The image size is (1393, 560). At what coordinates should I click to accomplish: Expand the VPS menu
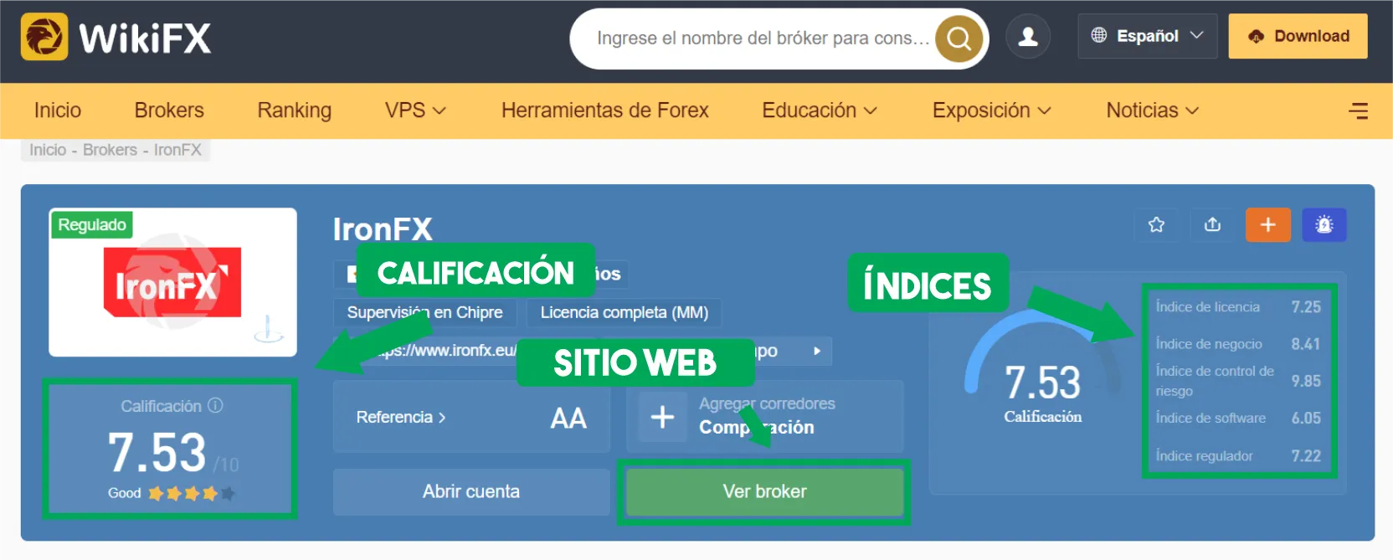click(x=415, y=110)
